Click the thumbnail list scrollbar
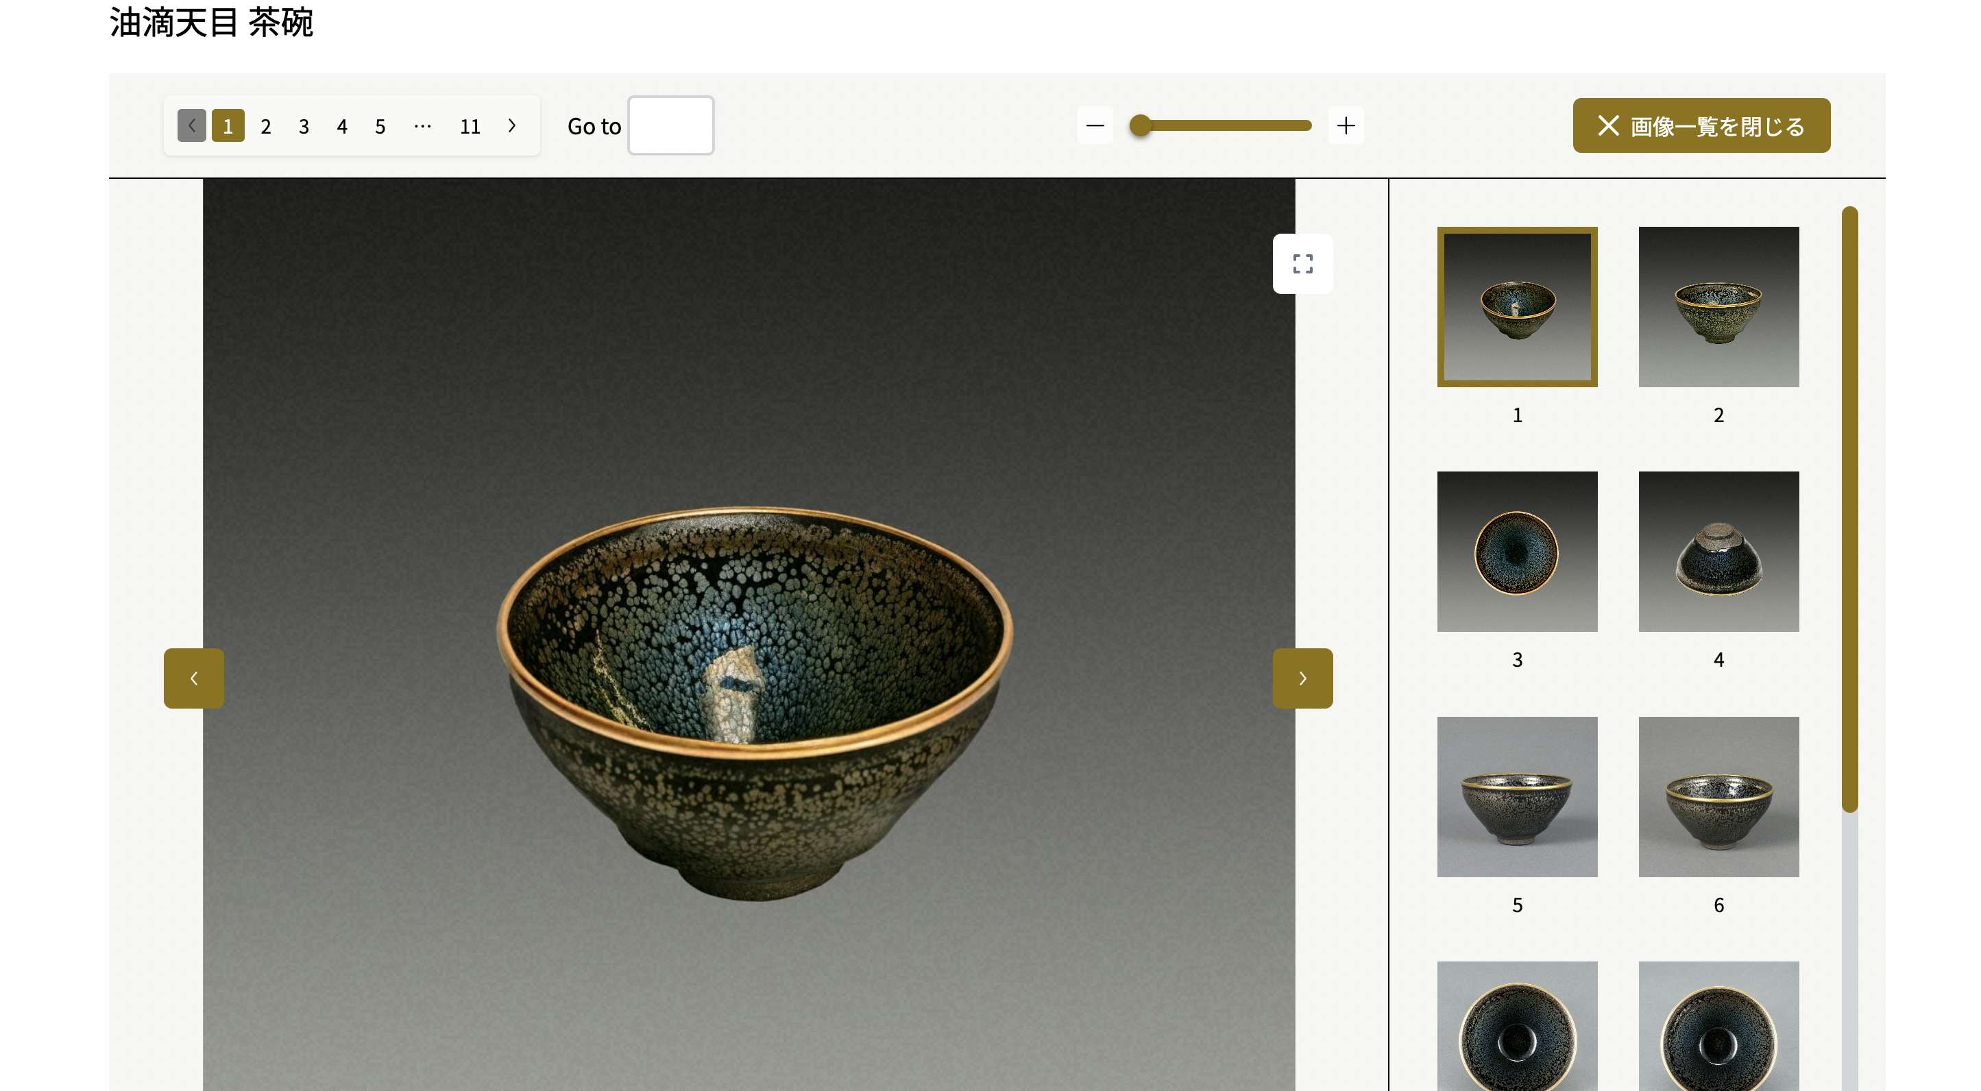The height and width of the screenshot is (1091, 1981). tap(1849, 507)
